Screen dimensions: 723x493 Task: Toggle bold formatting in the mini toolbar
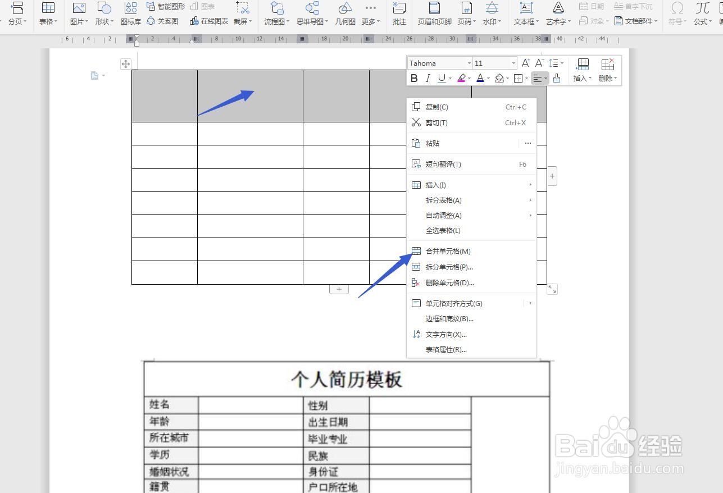click(x=414, y=78)
